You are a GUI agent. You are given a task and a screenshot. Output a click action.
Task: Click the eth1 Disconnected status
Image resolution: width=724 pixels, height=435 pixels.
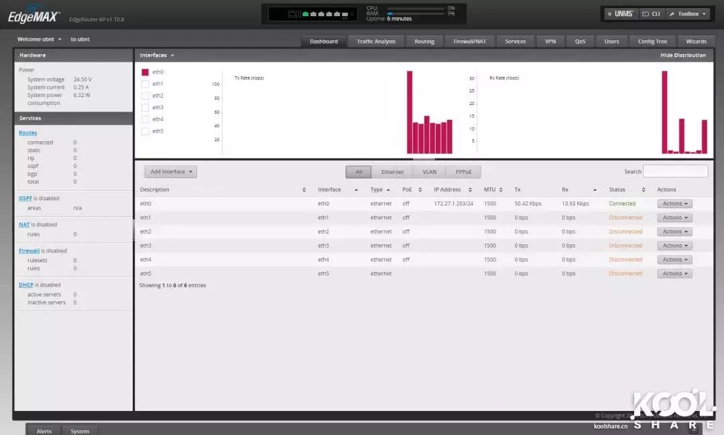(625, 217)
